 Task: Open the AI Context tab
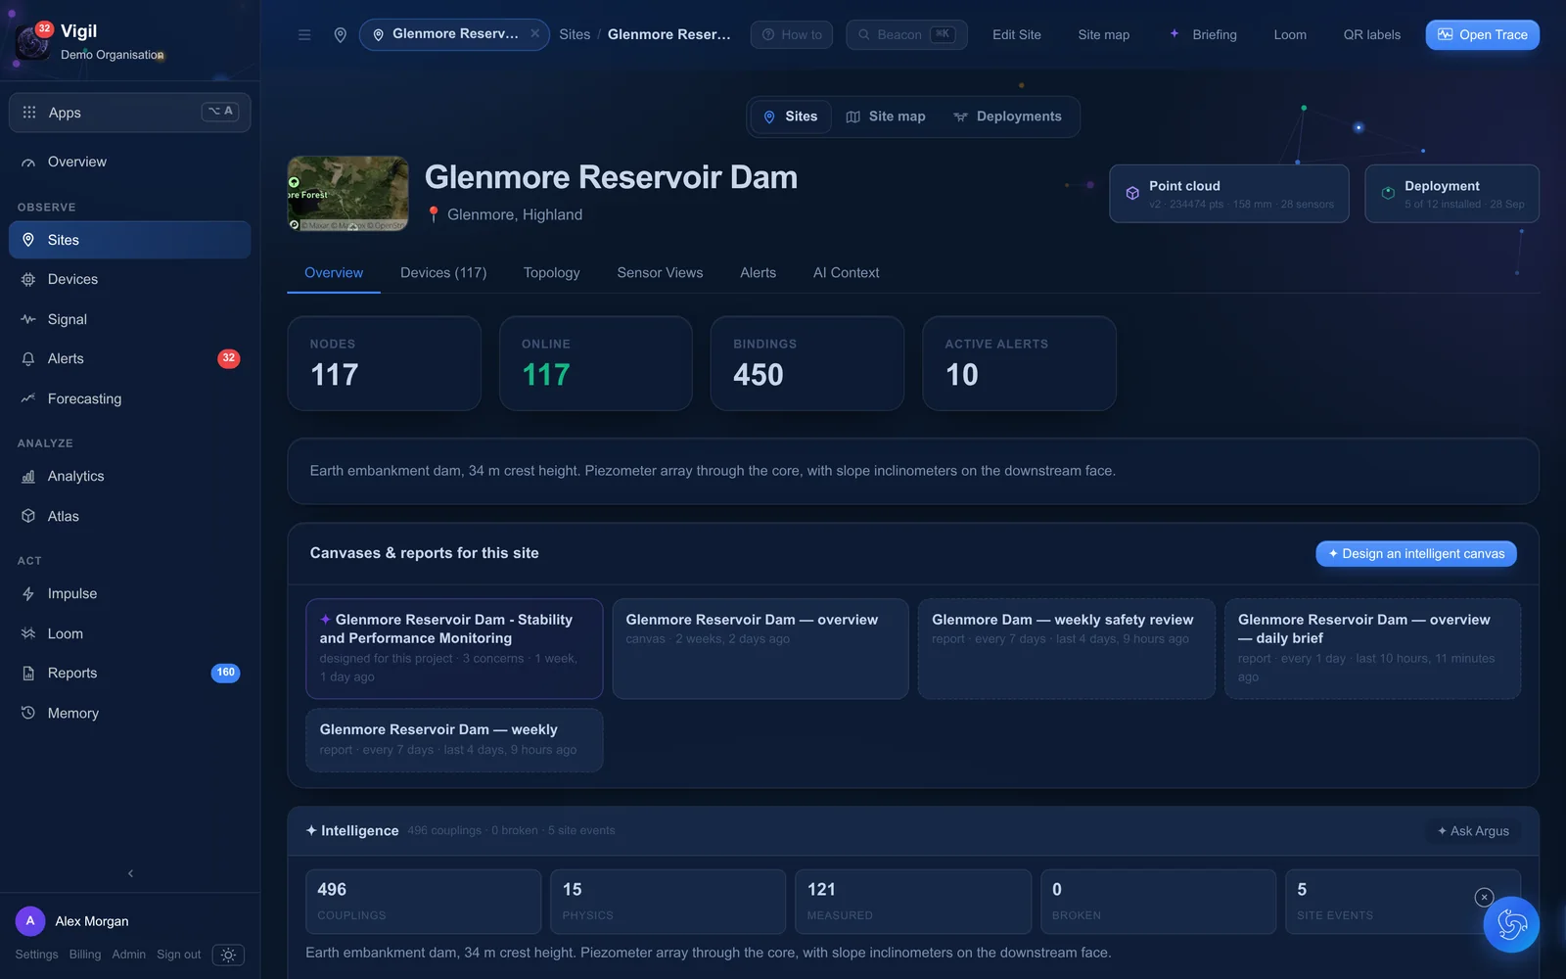[x=846, y=273]
